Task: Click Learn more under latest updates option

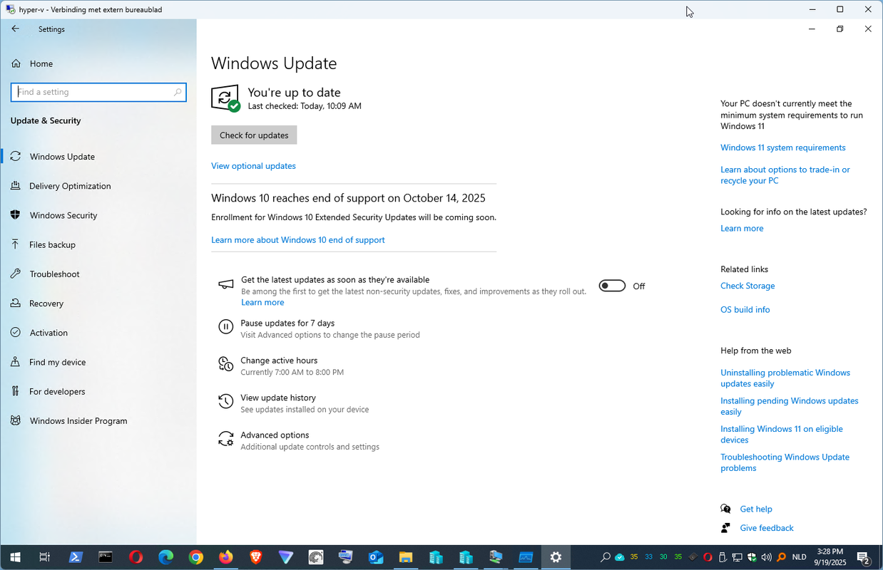Action: click(262, 303)
